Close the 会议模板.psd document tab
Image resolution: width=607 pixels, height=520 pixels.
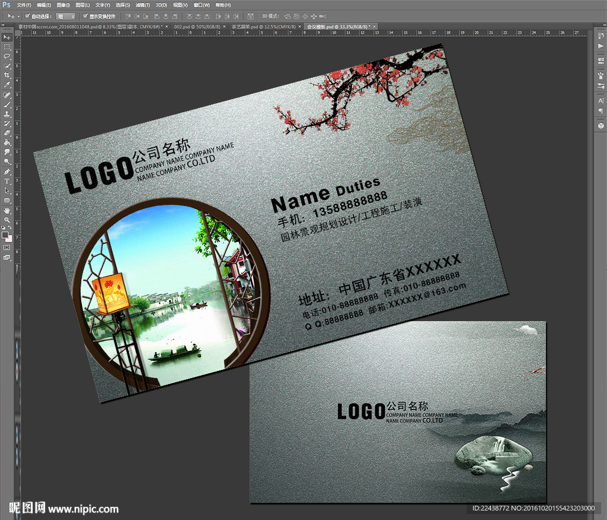(x=375, y=27)
